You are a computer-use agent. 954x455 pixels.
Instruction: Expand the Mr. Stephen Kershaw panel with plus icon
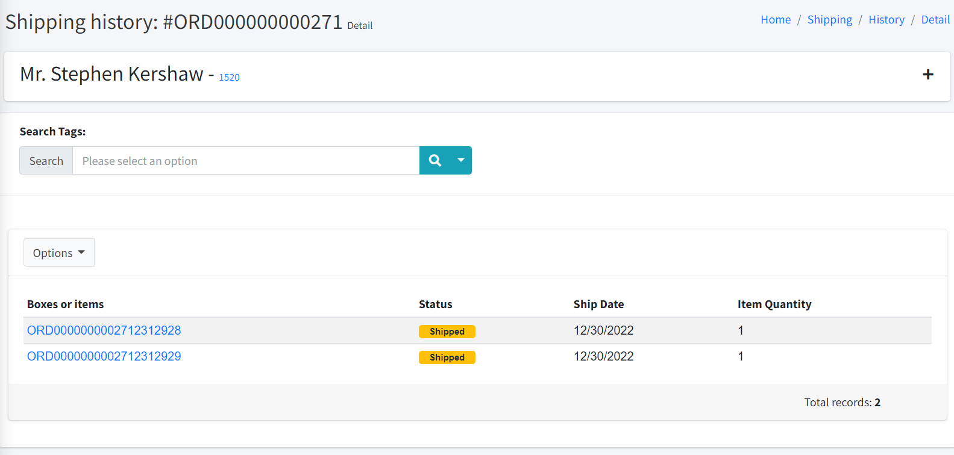[927, 75]
